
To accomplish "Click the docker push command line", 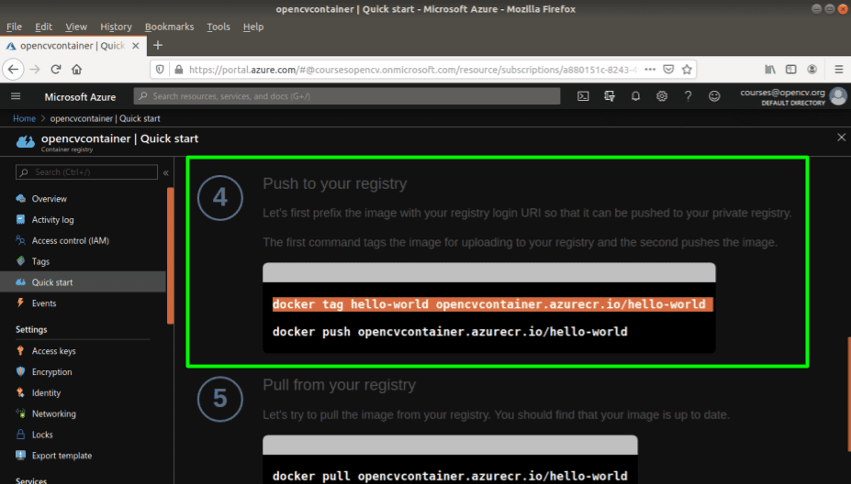I will click(x=450, y=332).
